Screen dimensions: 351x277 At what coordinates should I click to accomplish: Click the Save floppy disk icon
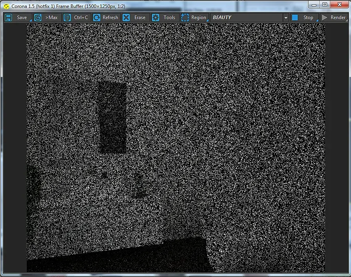pos(8,18)
